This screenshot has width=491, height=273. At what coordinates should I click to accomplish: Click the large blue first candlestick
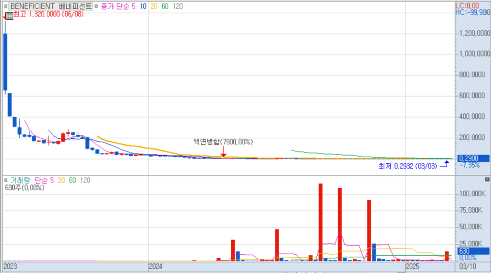[5, 62]
